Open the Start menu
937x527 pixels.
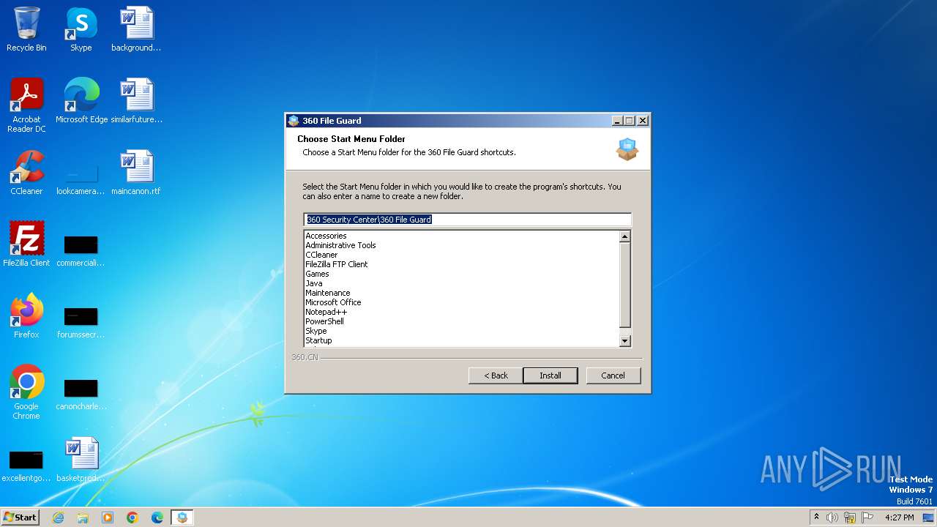[x=20, y=517]
